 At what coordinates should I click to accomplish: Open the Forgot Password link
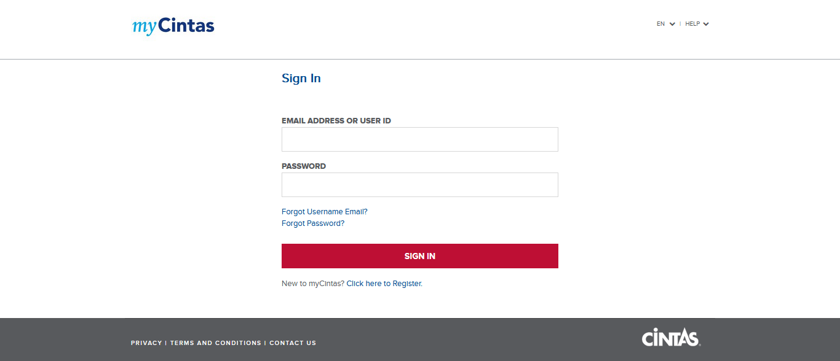313,223
